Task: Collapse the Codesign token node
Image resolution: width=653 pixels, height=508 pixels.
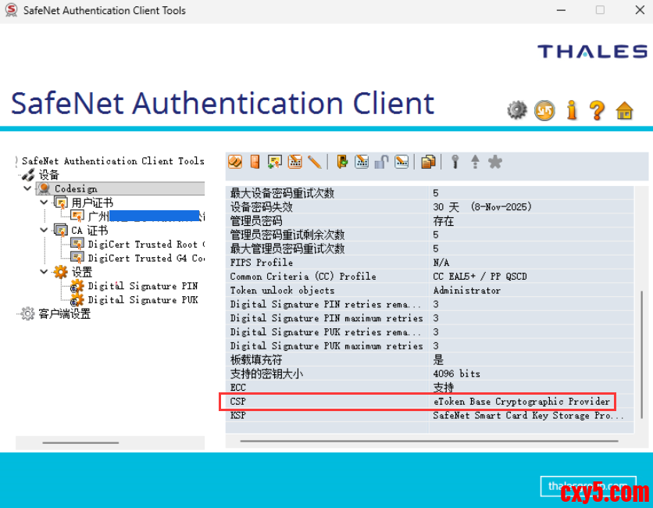Action: pos(27,188)
